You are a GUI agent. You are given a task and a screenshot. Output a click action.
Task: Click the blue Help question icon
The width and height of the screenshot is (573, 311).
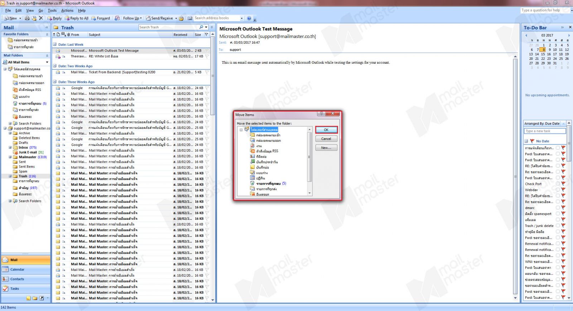click(249, 18)
